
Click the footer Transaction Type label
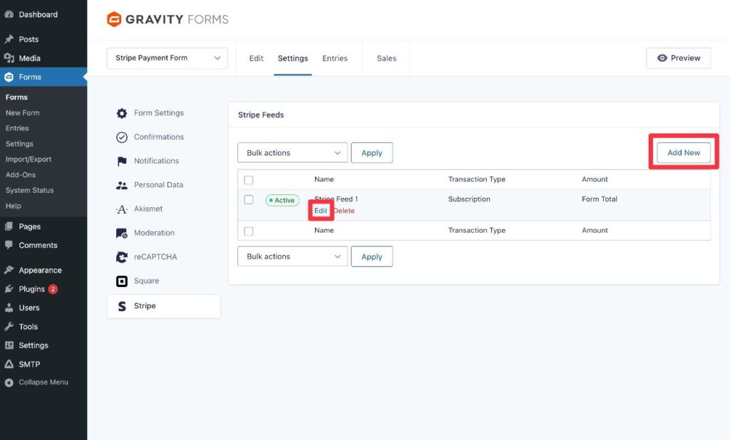tap(477, 230)
